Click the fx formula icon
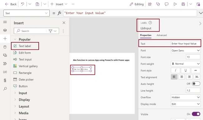Screen dimensions: 203x120 coord(59,13)
